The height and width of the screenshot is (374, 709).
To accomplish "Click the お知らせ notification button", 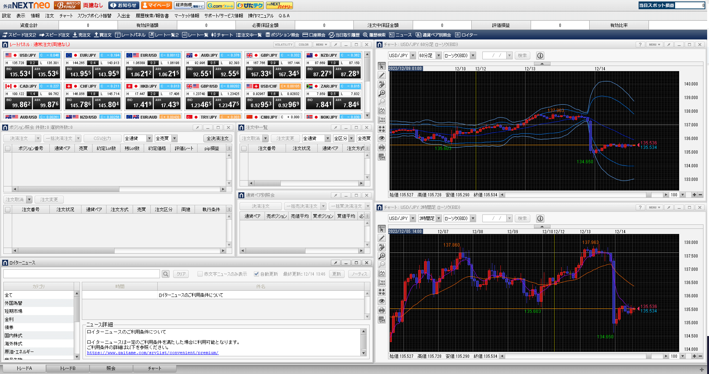I will [124, 6].
